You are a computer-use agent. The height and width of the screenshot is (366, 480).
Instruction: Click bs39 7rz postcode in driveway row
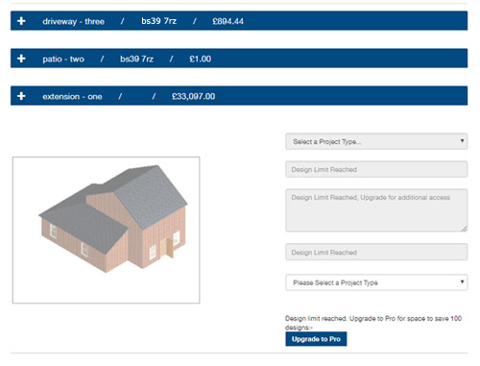pos(159,21)
